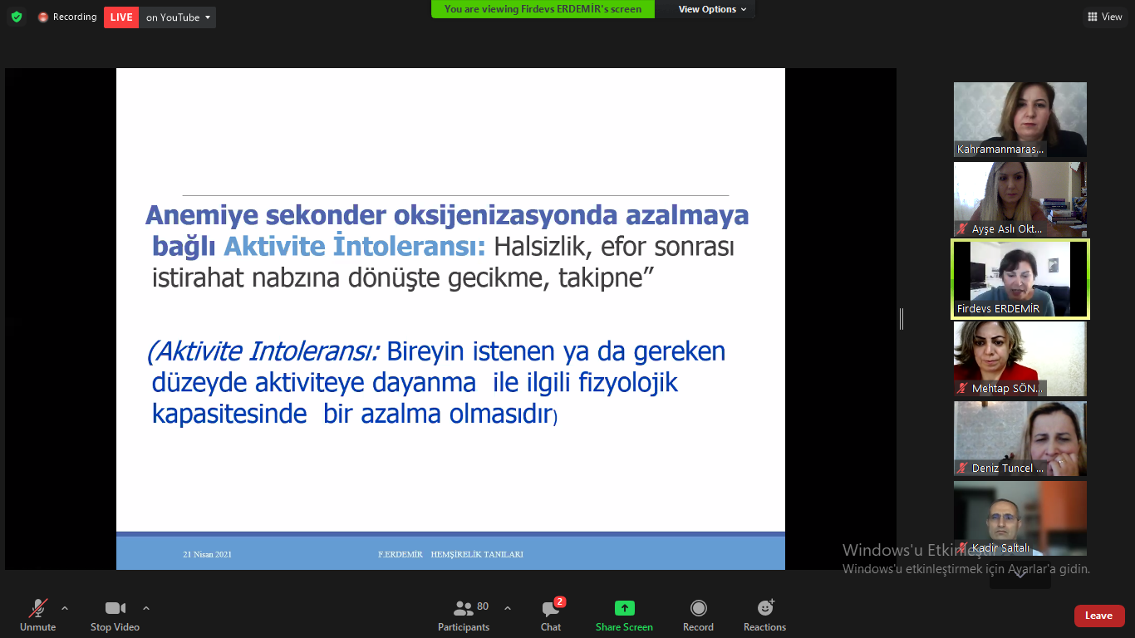Image resolution: width=1135 pixels, height=638 pixels.
Task: Open the LIVE on YouTube dropdown
Action: [x=177, y=17]
